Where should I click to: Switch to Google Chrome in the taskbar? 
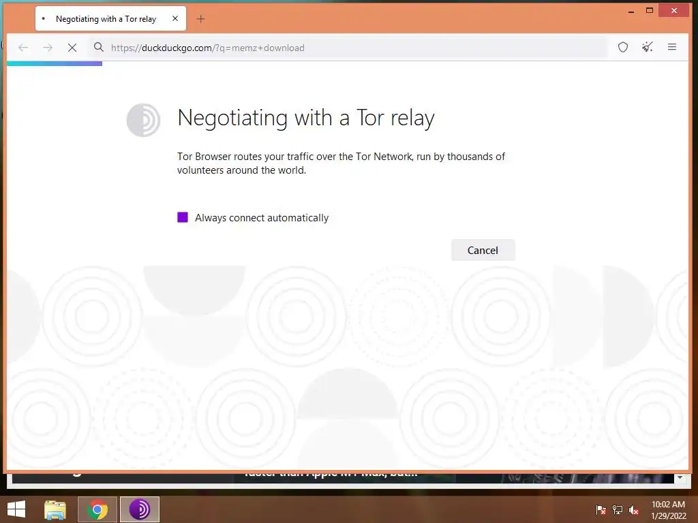click(x=97, y=509)
